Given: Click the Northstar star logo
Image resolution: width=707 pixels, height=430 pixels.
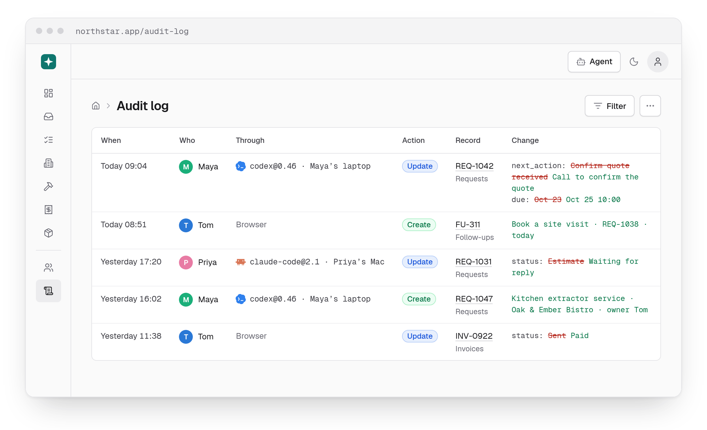Looking at the screenshot, I should point(49,62).
